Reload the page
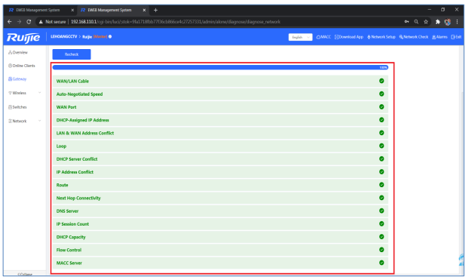This screenshot has height=280, width=469. (29, 22)
